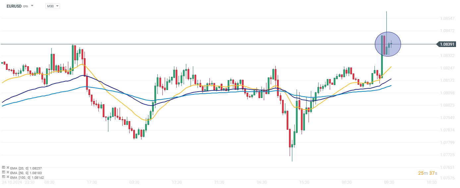Click the candle countdown timer
This screenshot has width=460, height=188.
428,173
